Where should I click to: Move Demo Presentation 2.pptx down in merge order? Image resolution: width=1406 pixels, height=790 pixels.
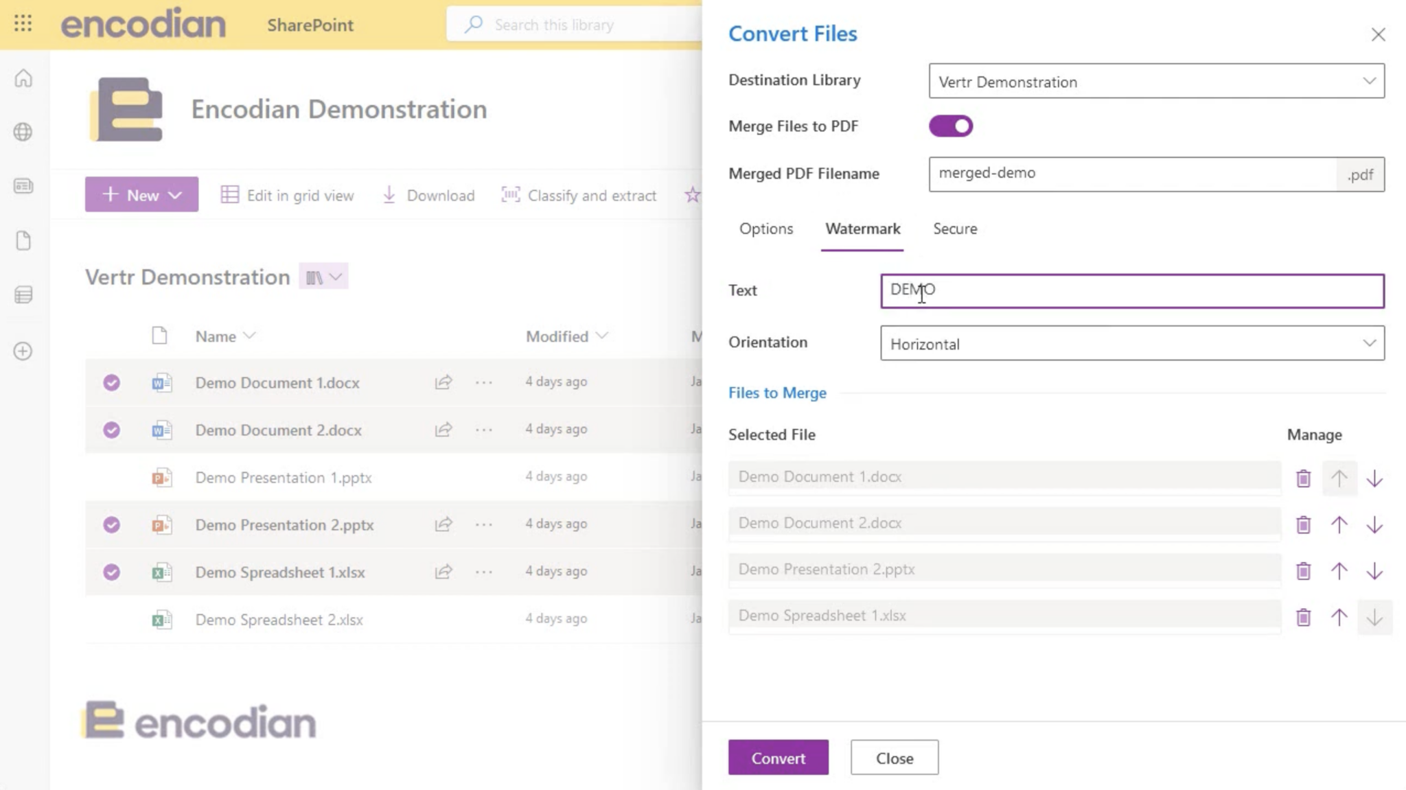pos(1374,571)
